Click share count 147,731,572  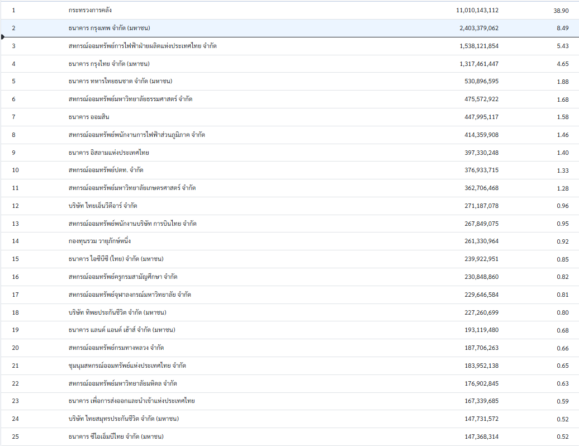482,419
